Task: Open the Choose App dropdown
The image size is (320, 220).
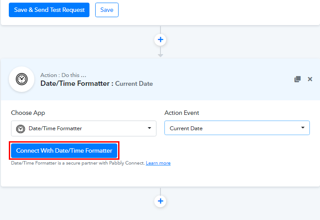Action: (x=84, y=128)
